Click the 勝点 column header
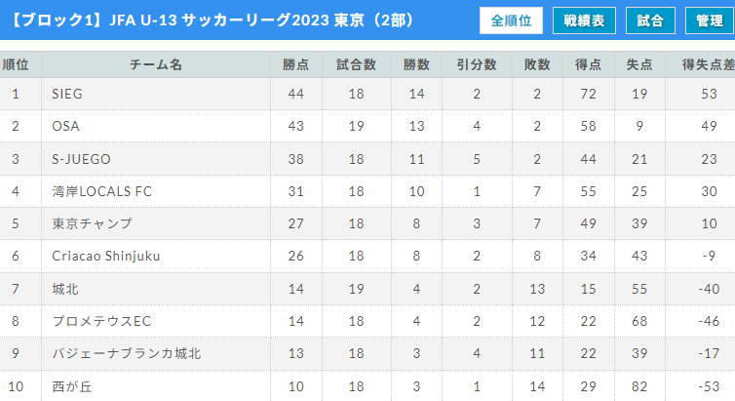Screen dimensions: 735x401 (x=295, y=64)
